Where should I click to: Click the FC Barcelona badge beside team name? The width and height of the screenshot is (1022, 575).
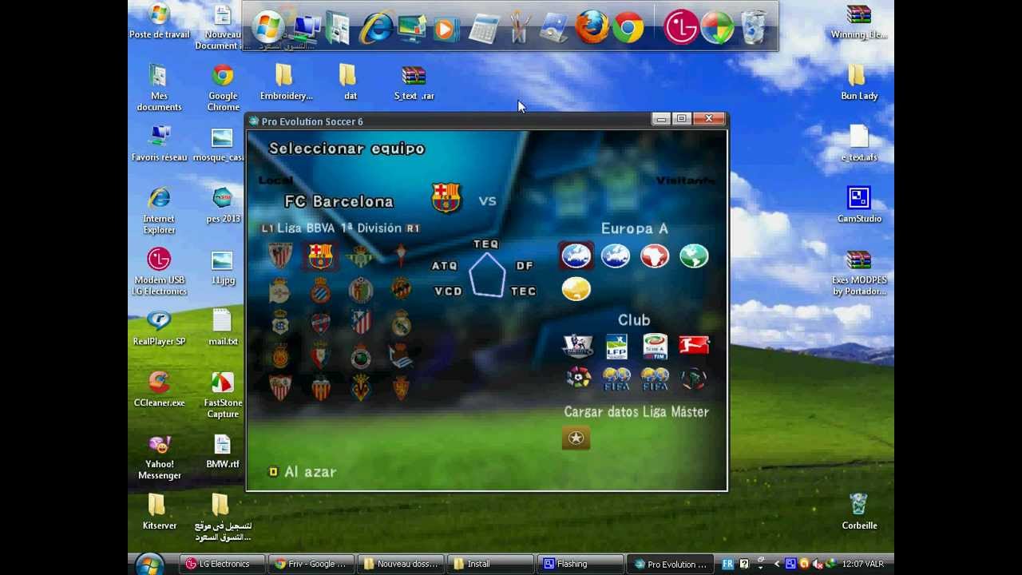tap(446, 198)
